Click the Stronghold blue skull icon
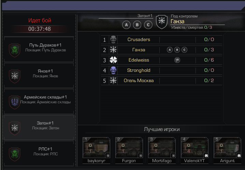This screenshot has width=245, height=170. (x=113, y=70)
